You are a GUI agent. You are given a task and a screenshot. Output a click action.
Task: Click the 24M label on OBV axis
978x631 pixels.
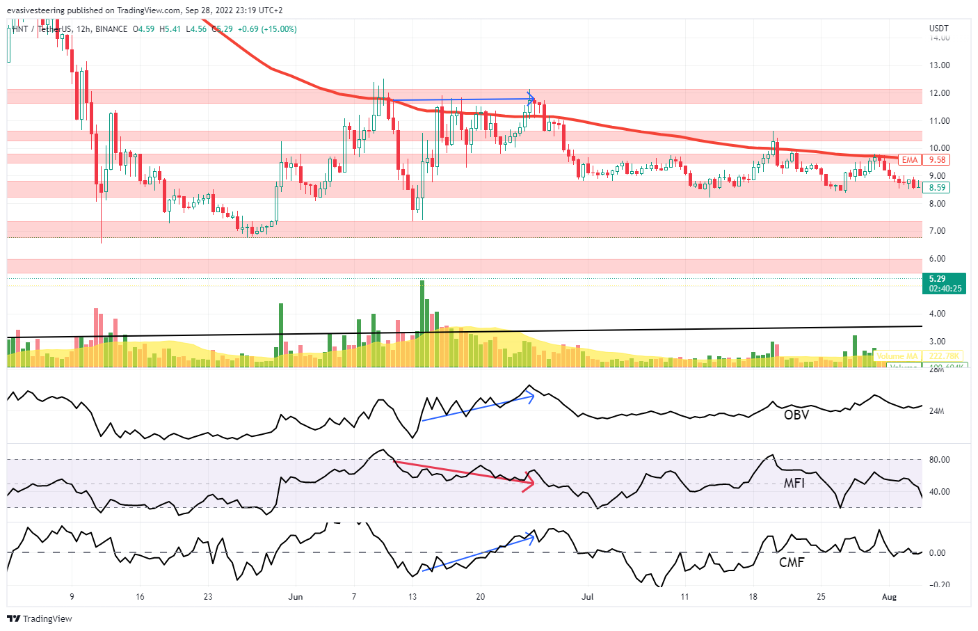[937, 411]
